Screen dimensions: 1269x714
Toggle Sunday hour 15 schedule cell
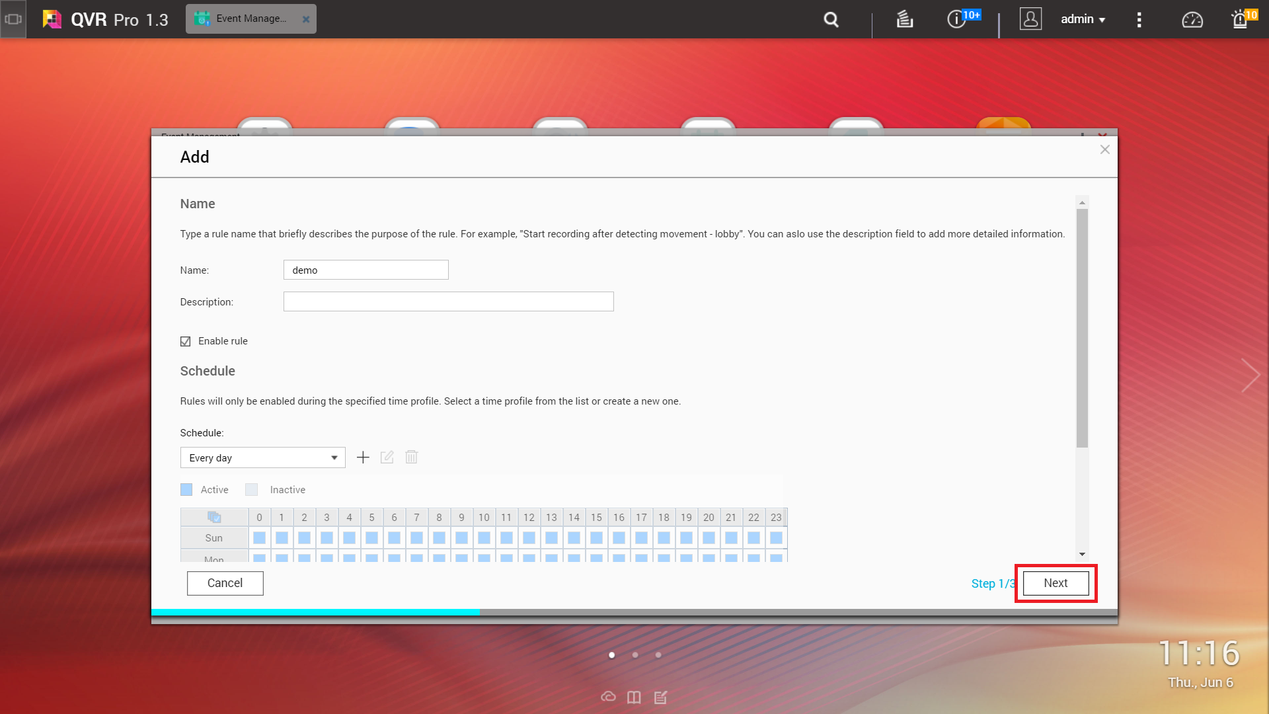[596, 537]
